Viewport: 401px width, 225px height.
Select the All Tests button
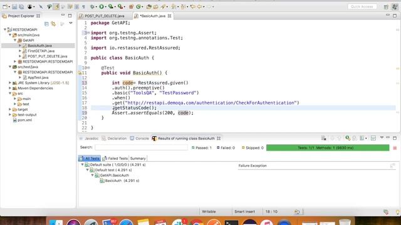point(90,158)
